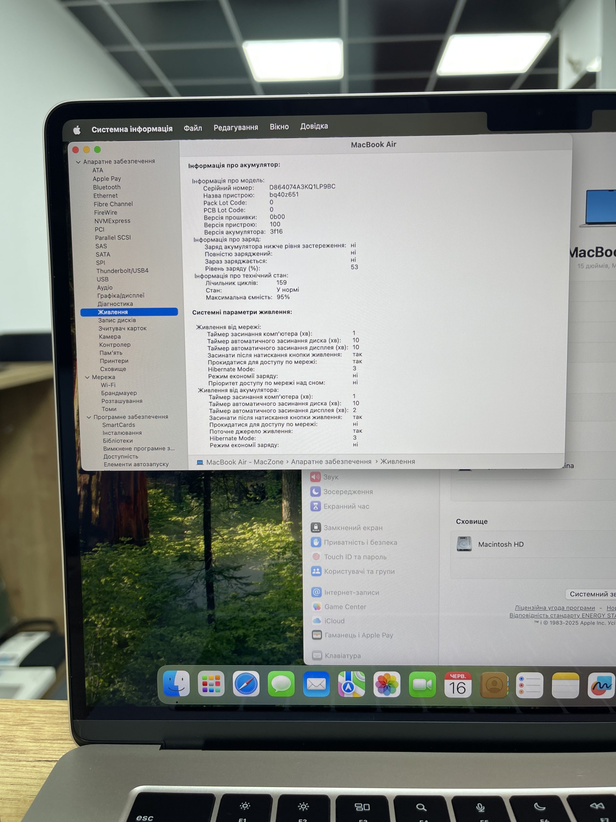Screen dimensions: 616x822
Task: Select Apple Pay in the hardware list
Action: tap(107, 179)
